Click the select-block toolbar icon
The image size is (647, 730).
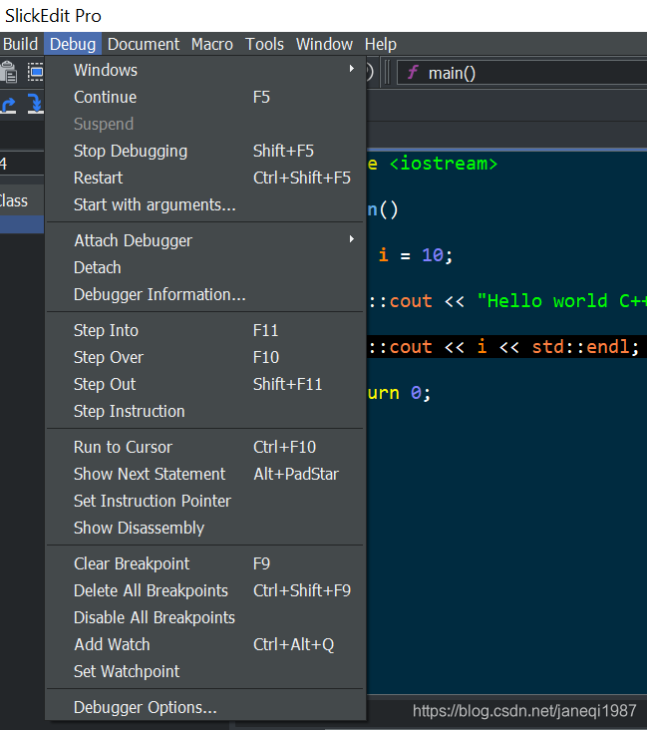pos(35,72)
